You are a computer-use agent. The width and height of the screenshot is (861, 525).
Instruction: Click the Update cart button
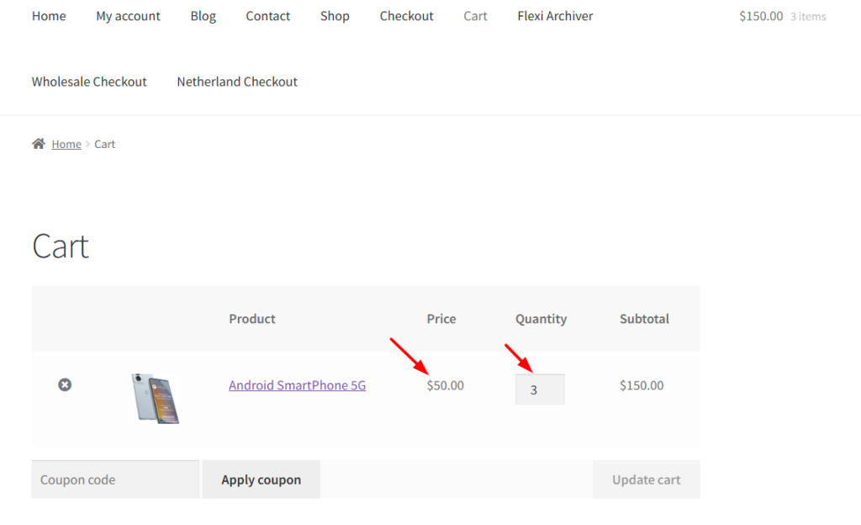point(646,479)
